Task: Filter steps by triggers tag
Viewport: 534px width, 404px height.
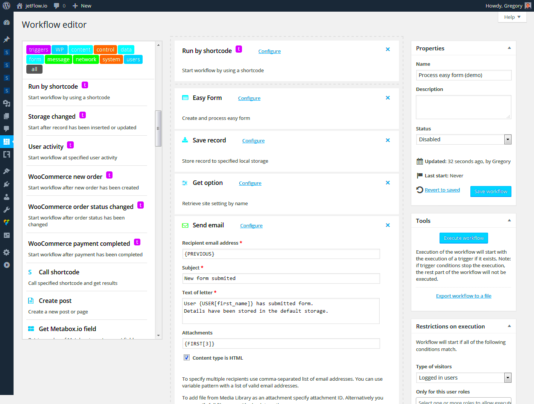Action: (x=38, y=50)
